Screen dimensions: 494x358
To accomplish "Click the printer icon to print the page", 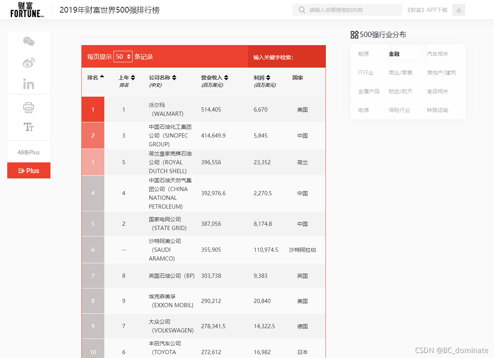I will click(x=29, y=108).
